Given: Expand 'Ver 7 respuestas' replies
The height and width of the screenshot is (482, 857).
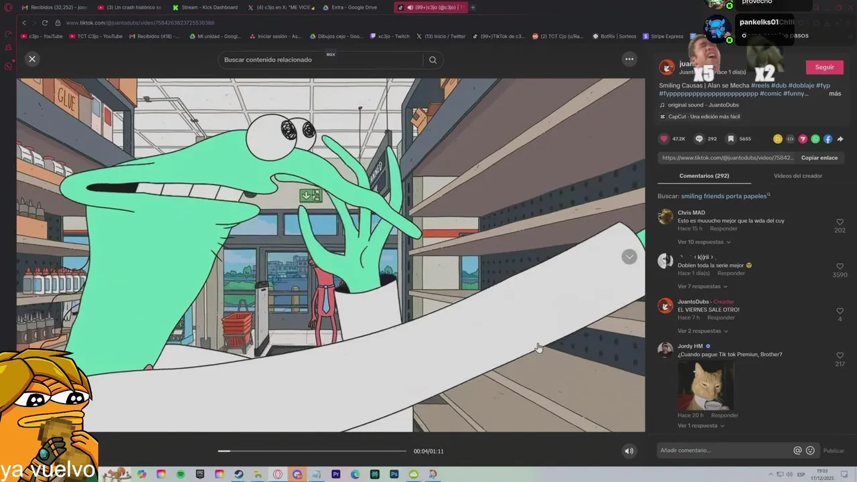Looking at the screenshot, I should (x=702, y=287).
